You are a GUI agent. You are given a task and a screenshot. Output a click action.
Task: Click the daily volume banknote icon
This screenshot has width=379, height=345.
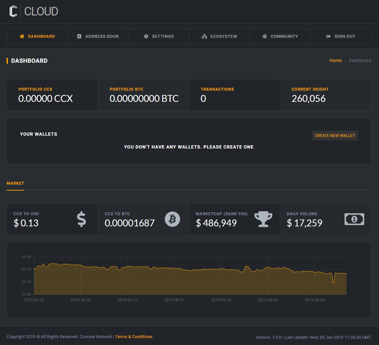coord(354,219)
